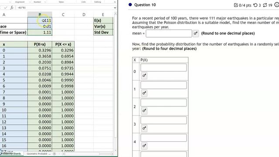Image resolution: width=279 pixels, height=157 pixels.
Task: Select cell with probability 0.0751
Action: [x=40, y=68]
